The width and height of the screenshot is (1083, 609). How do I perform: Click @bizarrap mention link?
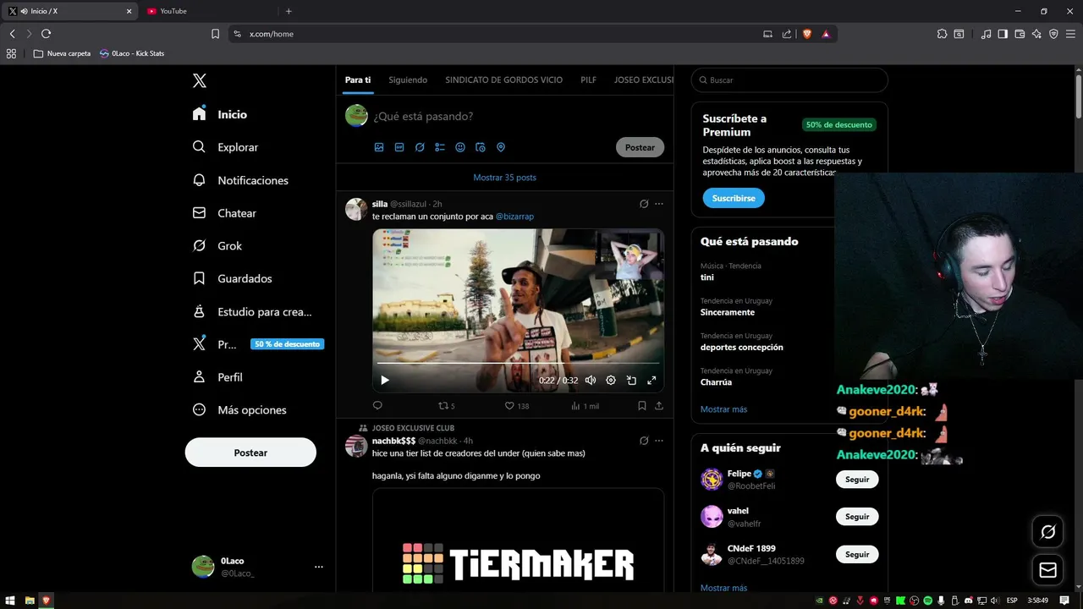[514, 217]
